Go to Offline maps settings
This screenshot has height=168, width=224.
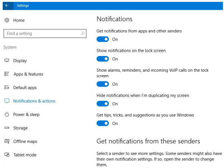25,141
